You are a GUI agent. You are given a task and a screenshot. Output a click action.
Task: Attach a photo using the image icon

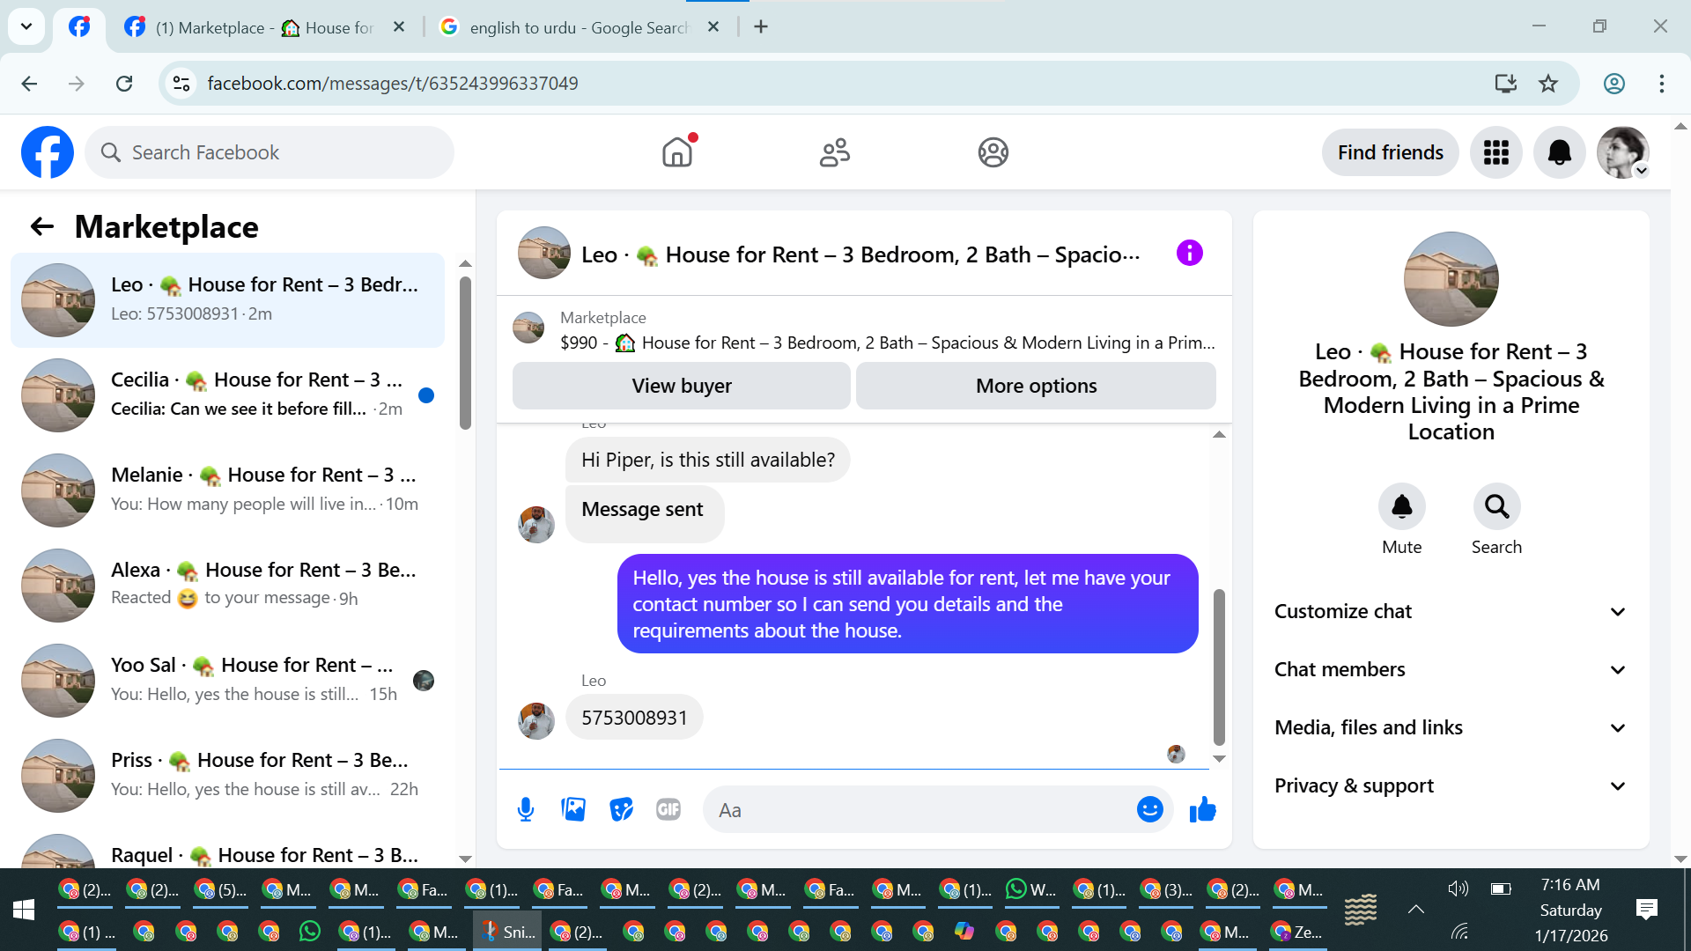[573, 809]
